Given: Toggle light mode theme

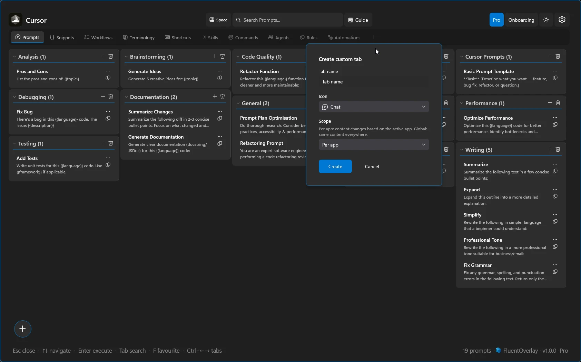Looking at the screenshot, I should click(546, 20).
